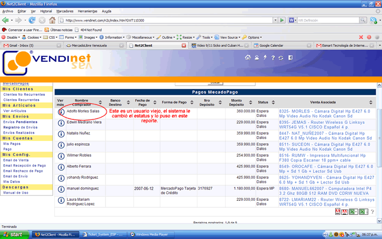View more info for Edwin Medrano Viera

pyautogui.click(x=61, y=123)
